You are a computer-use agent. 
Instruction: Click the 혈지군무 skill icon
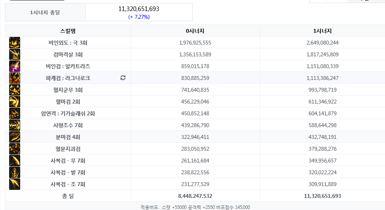[15, 90]
